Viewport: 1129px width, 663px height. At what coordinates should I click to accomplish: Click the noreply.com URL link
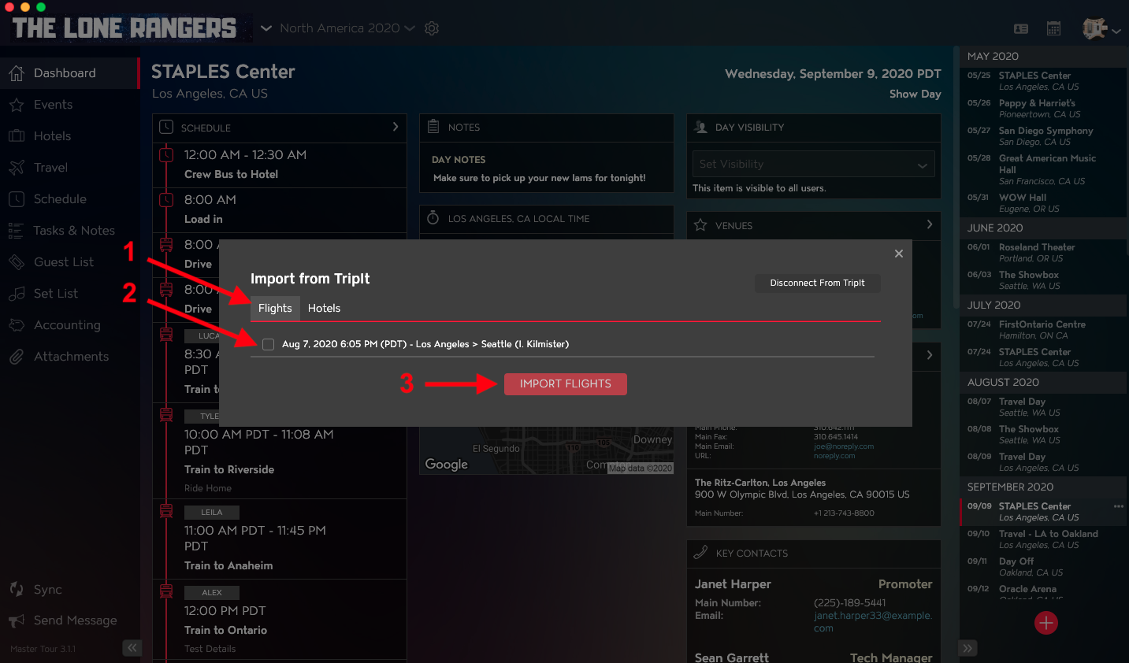point(834,456)
